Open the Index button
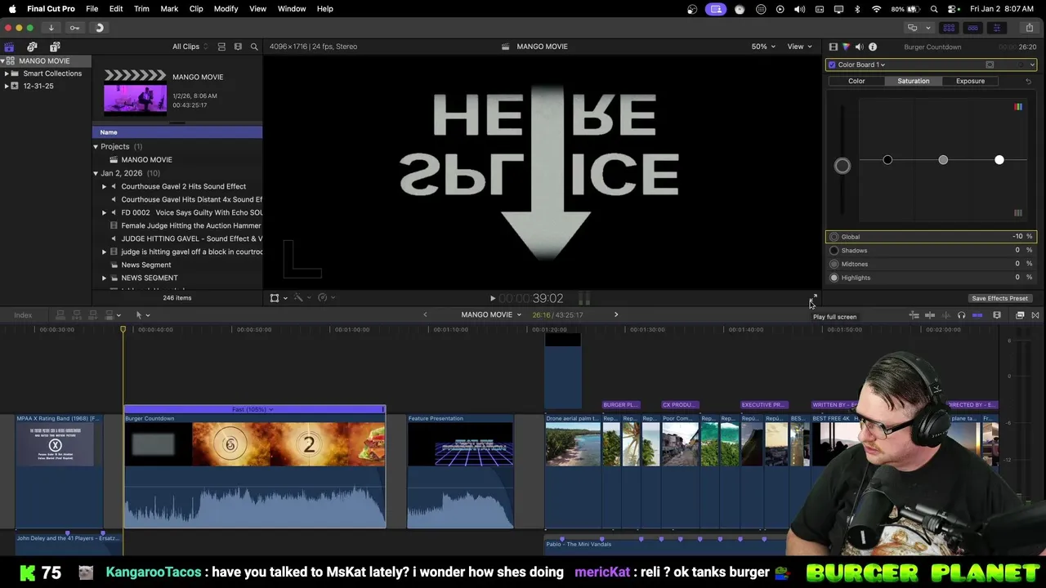Viewport: 1046px width, 588px height. pyautogui.click(x=23, y=315)
